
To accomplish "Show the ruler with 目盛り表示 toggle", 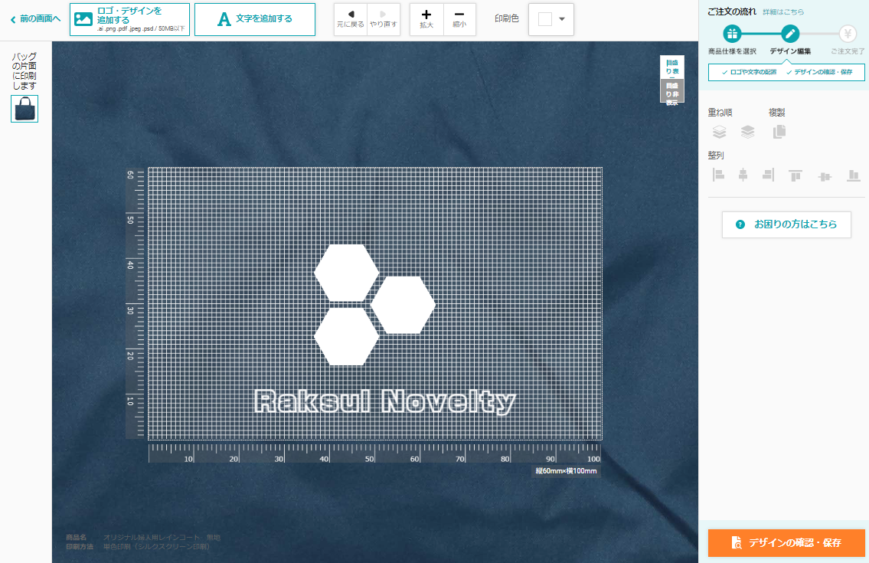I will (671, 67).
